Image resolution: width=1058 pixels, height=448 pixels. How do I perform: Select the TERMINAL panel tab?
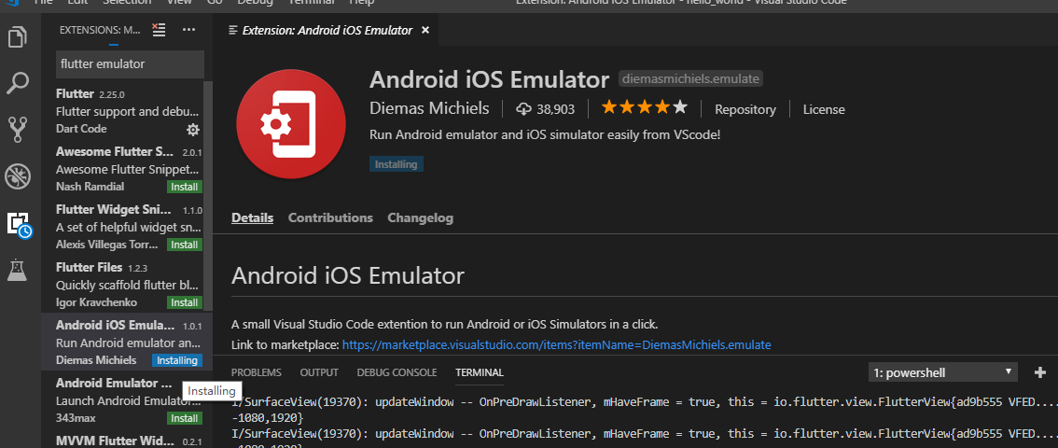480,372
